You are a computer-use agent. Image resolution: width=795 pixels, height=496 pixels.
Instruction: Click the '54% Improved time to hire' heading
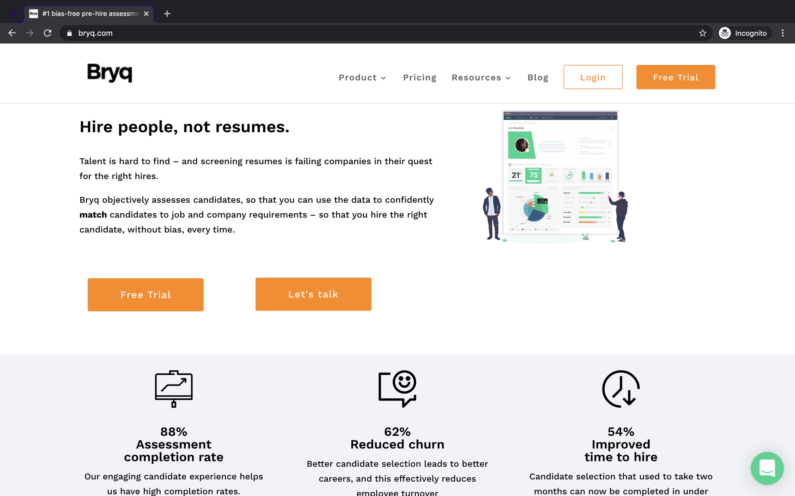[621, 444]
